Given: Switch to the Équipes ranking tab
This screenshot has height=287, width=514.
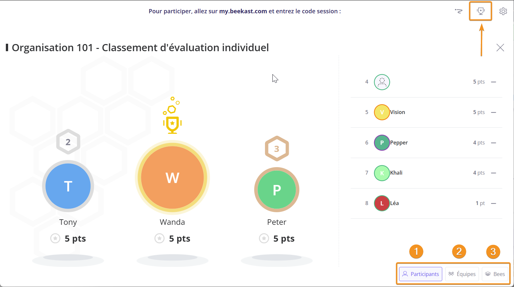Looking at the screenshot, I should point(462,274).
